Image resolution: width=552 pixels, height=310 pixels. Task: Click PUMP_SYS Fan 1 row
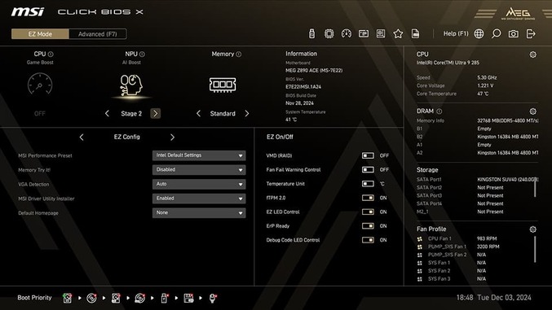(458, 247)
